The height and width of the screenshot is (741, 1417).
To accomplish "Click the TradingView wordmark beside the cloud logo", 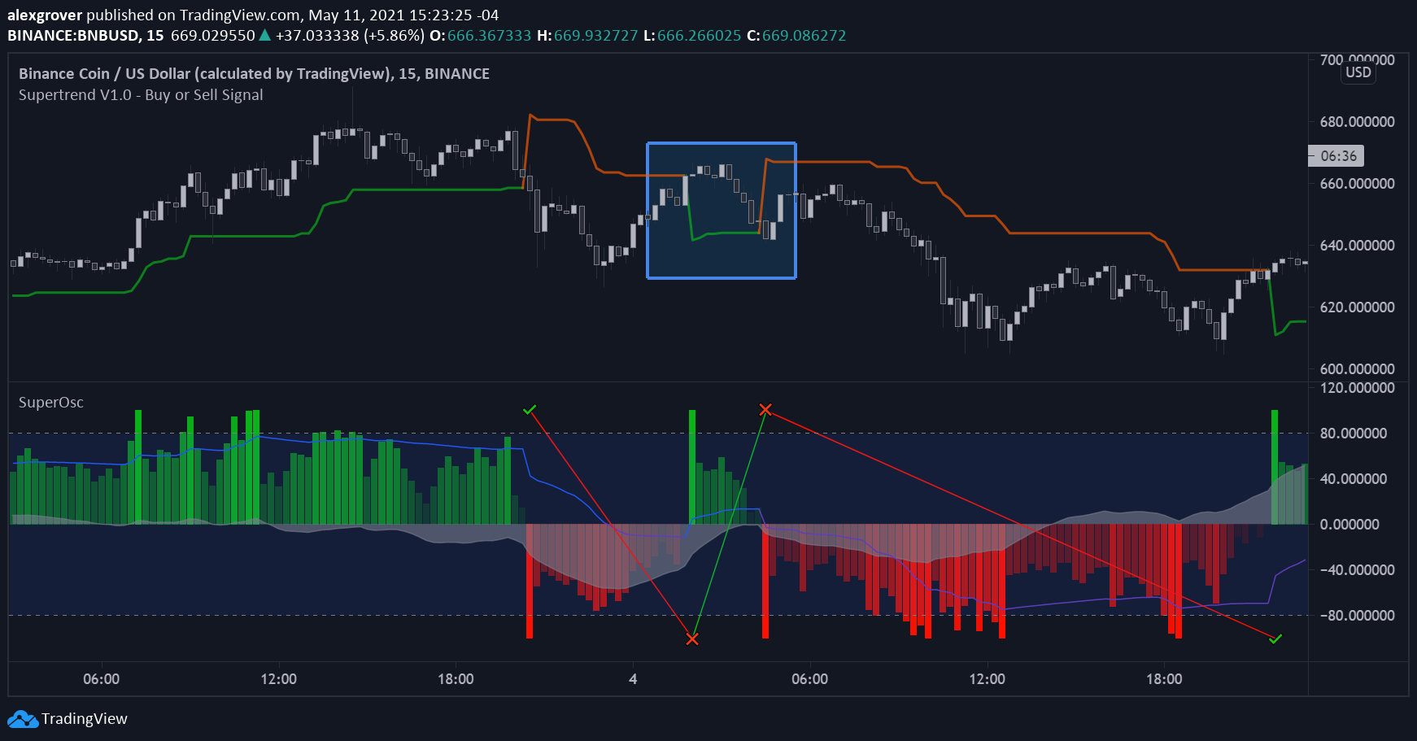I will [x=85, y=719].
